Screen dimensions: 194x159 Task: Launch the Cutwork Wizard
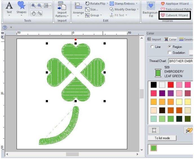click(x=175, y=15)
